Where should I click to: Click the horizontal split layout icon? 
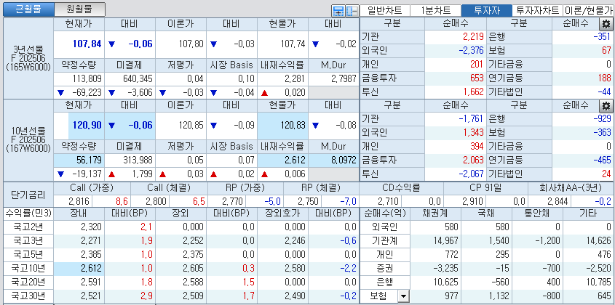[x=337, y=11]
